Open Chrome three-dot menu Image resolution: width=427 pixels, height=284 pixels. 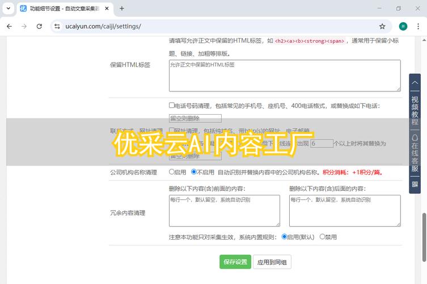tap(418, 27)
